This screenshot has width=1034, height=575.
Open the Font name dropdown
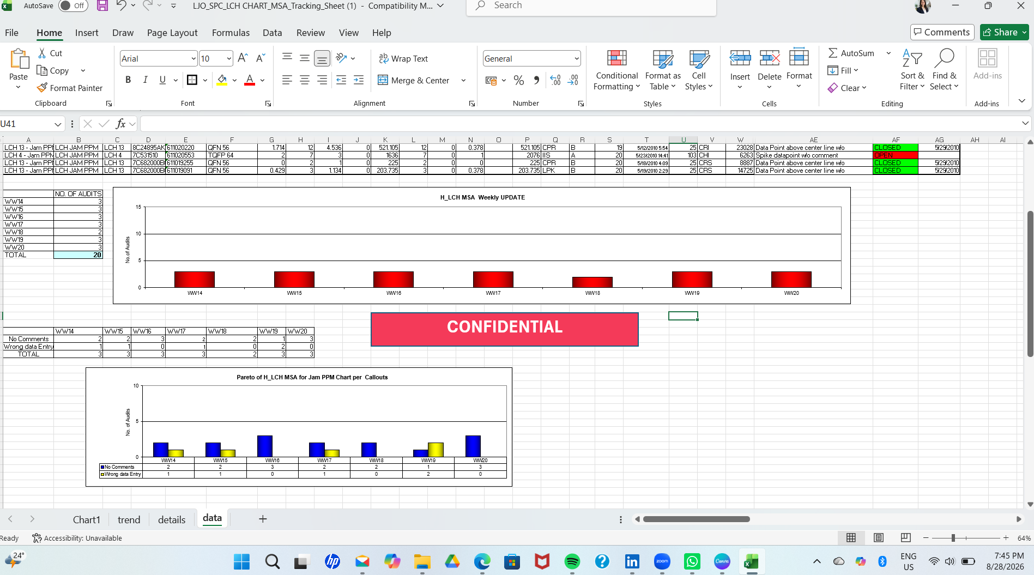[194, 58]
